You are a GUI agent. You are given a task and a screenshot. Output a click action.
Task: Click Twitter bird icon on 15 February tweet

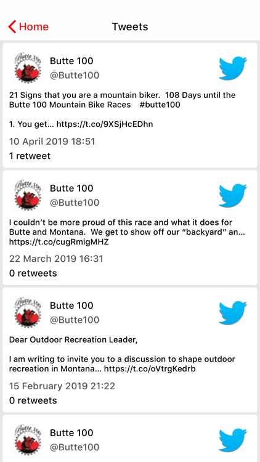pyautogui.click(x=233, y=313)
